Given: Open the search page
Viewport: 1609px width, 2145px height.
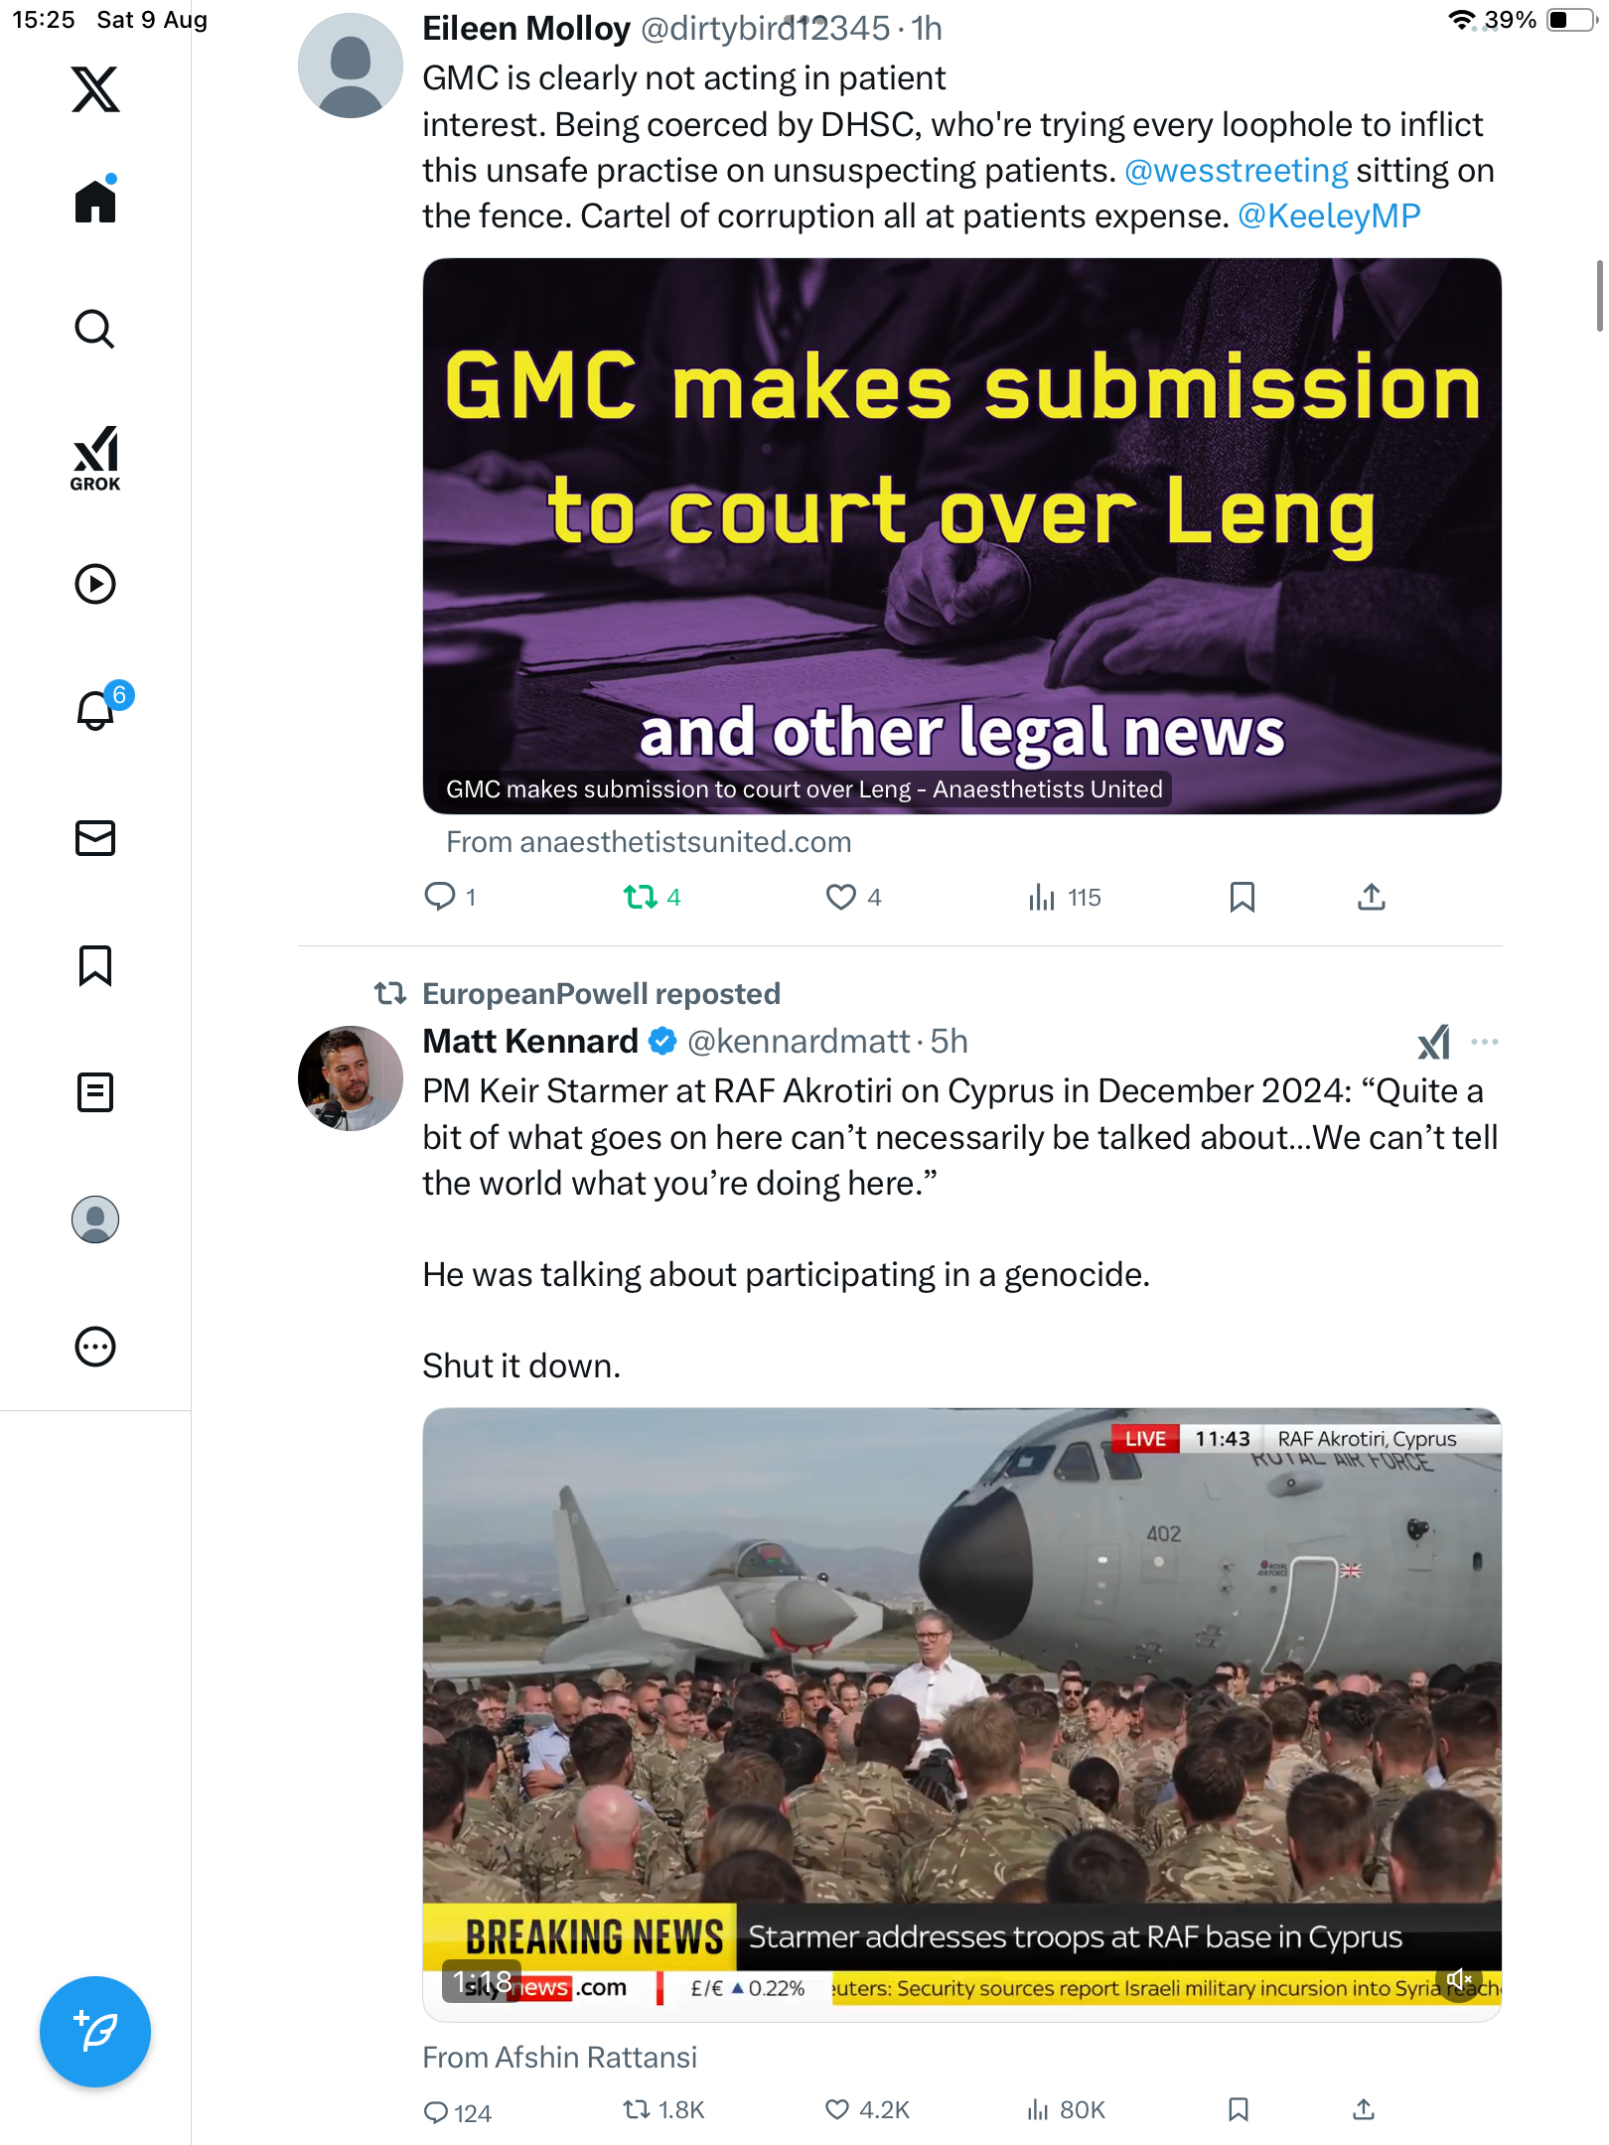Looking at the screenshot, I should (x=95, y=330).
